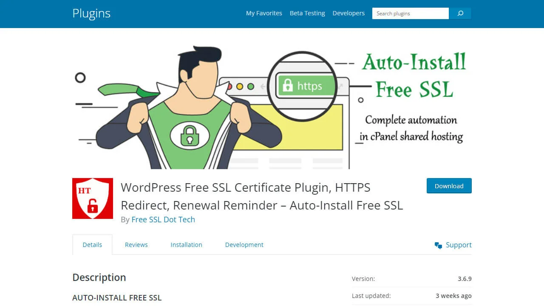This screenshot has height=306, width=544.
Task: Click the Description heading
Action: coord(99,278)
